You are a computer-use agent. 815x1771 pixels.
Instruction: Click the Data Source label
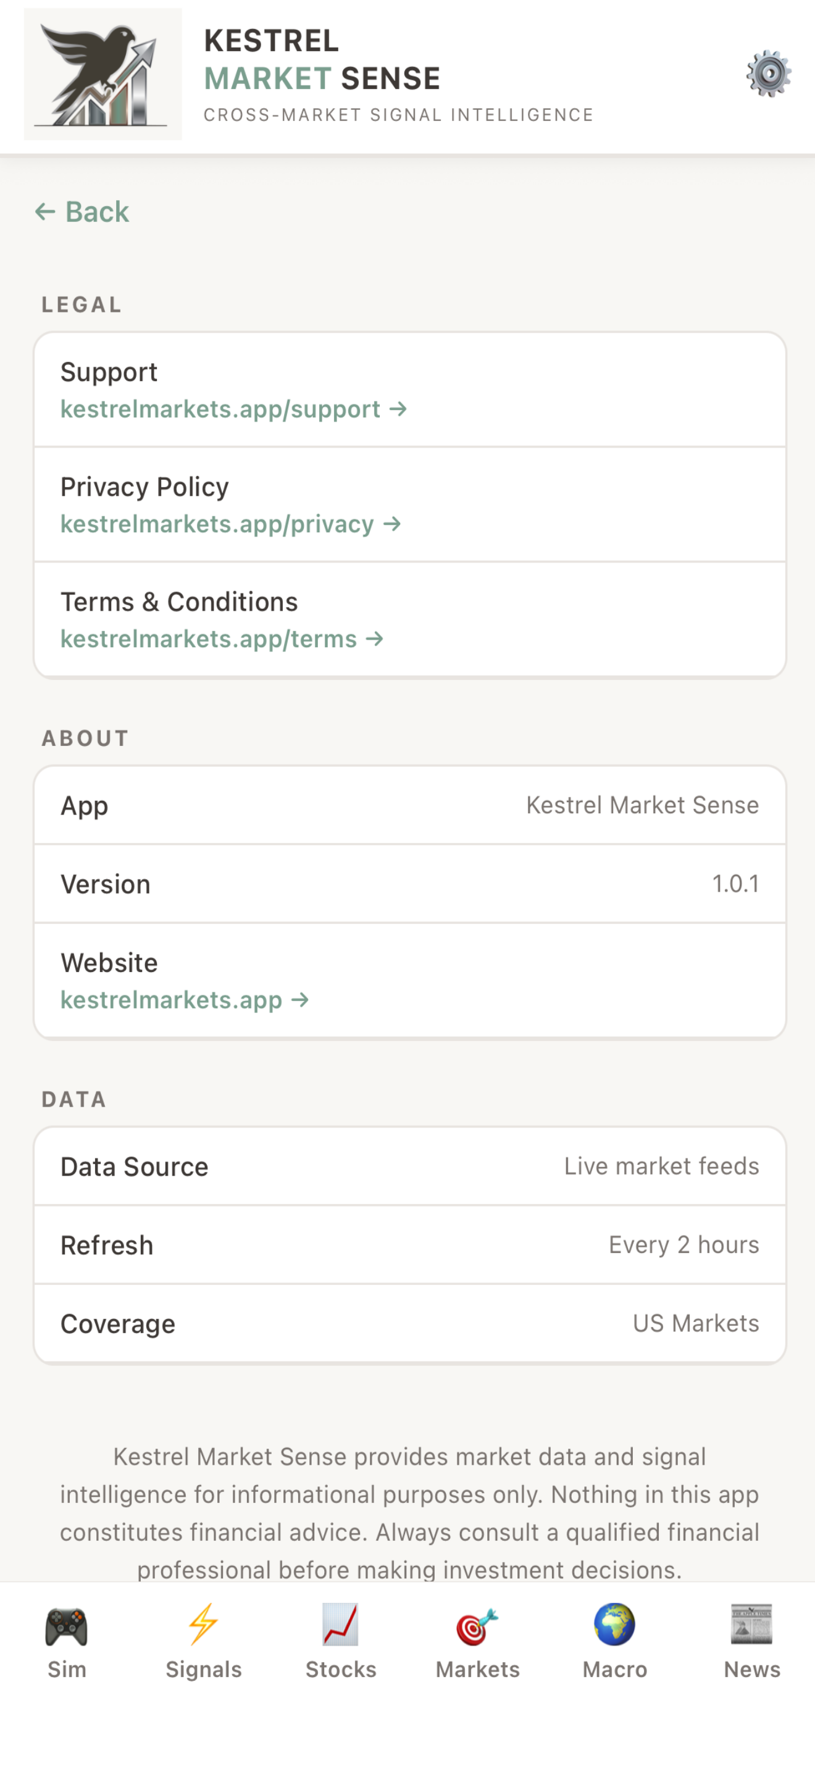pos(134,1166)
